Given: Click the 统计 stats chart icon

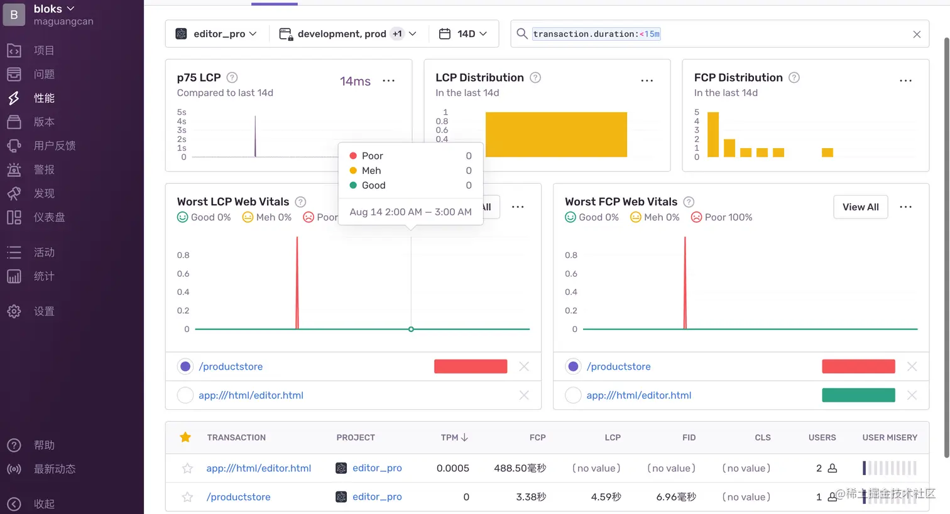Looking at the screenshot, I should pos(14,276).
